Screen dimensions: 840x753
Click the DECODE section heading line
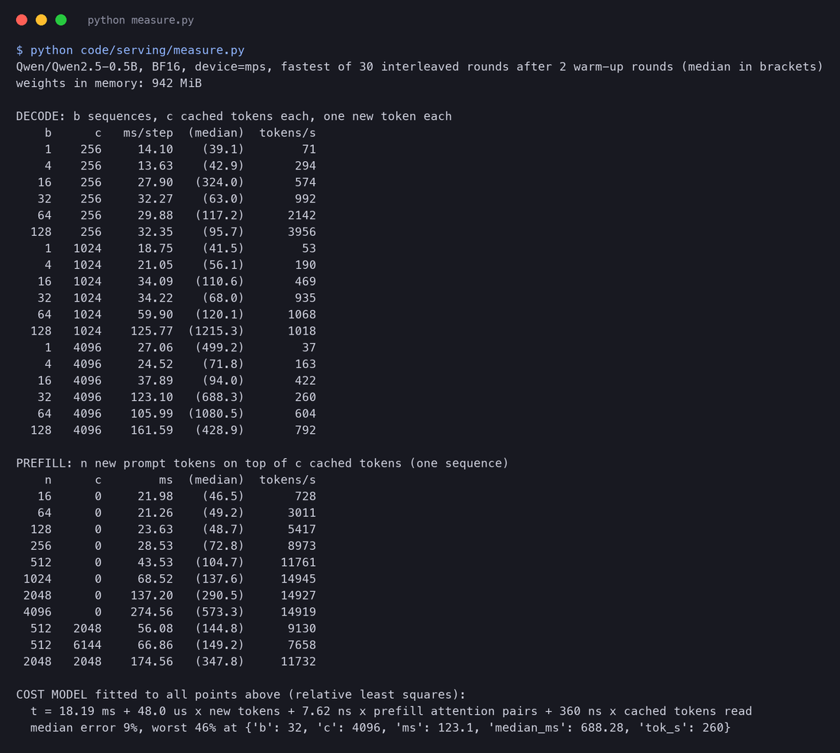click(234, 116)
